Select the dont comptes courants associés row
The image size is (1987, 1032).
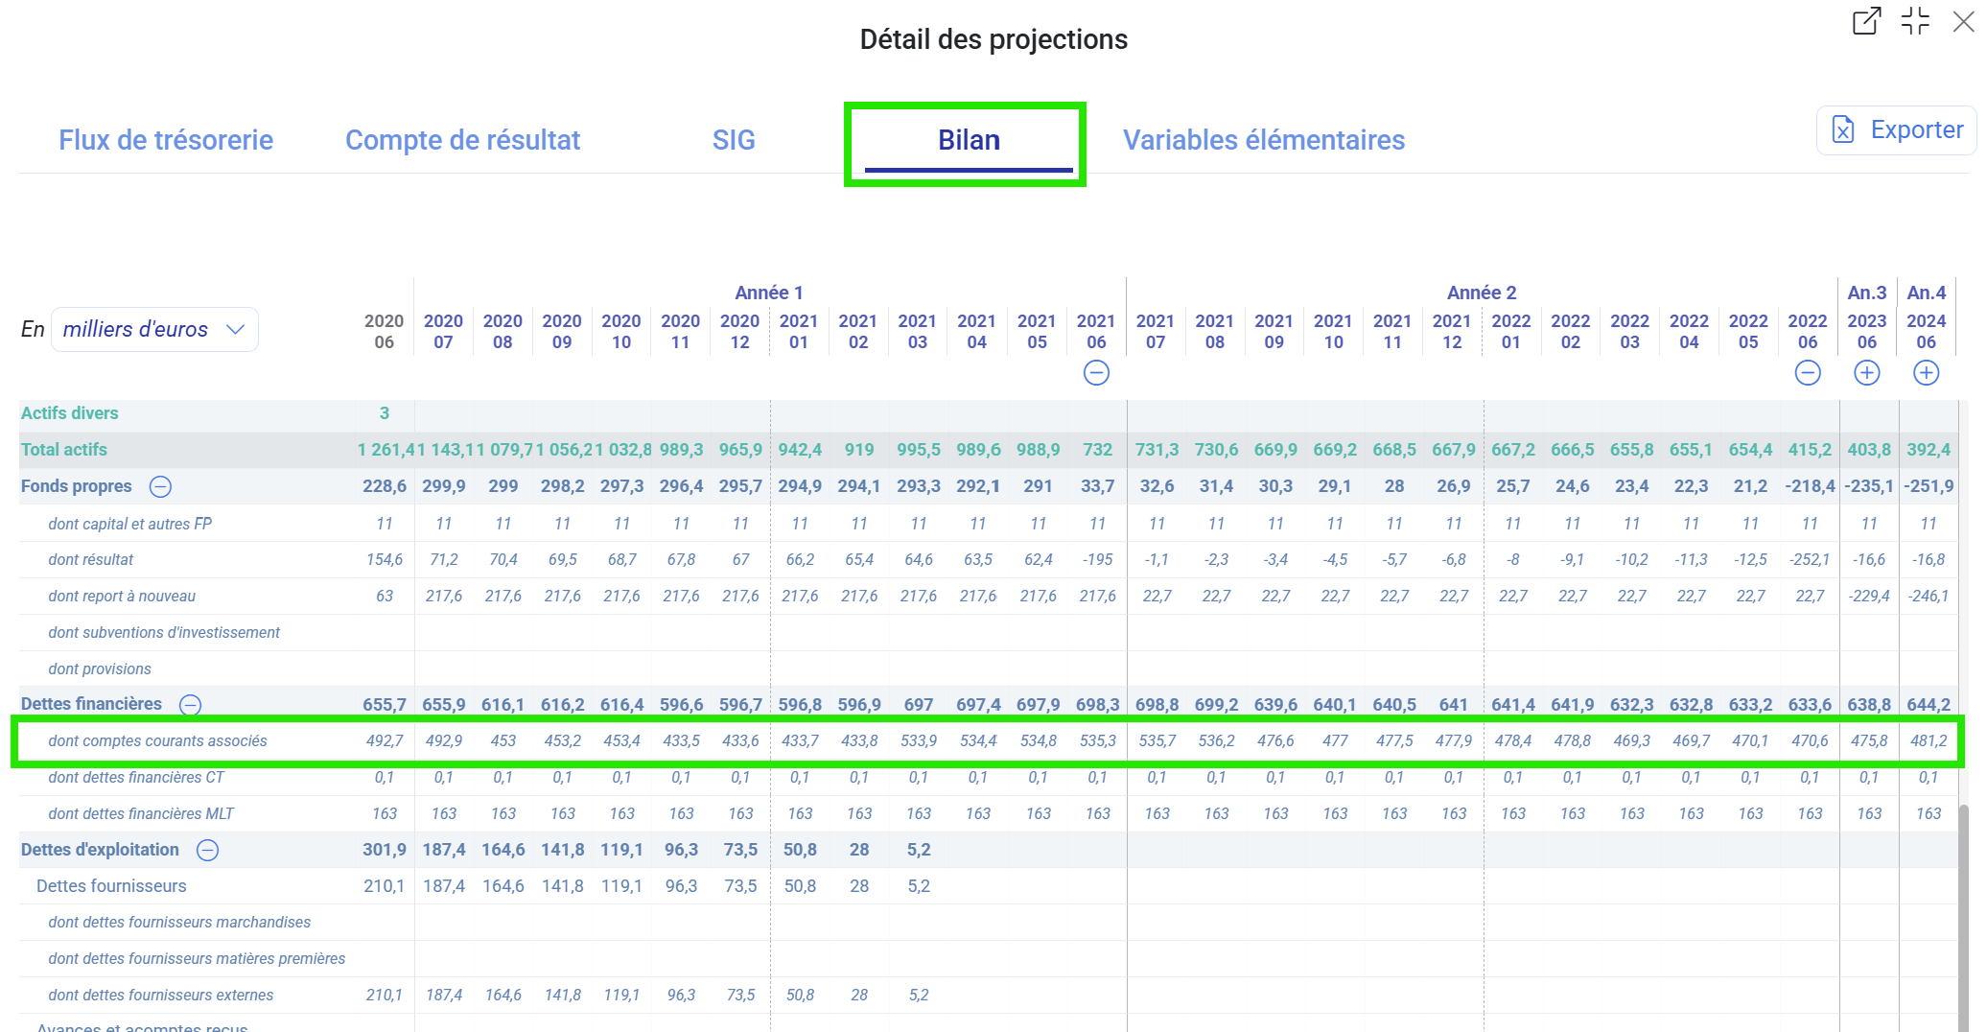pos(158,741)
